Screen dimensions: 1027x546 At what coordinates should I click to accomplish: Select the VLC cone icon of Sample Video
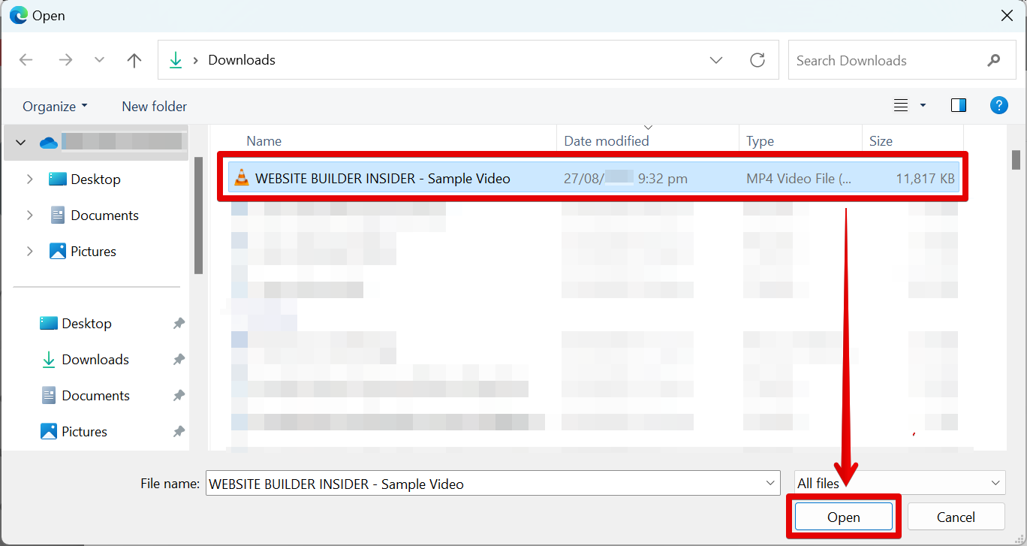click(241, 178)
